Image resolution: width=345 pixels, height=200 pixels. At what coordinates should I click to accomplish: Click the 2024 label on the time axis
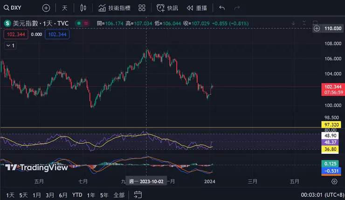[x=209, y=181]
